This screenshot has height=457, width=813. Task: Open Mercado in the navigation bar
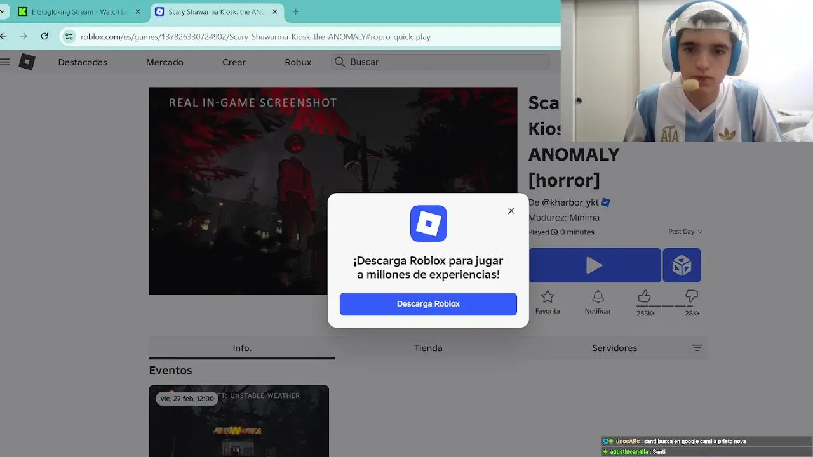click(165, 62)
